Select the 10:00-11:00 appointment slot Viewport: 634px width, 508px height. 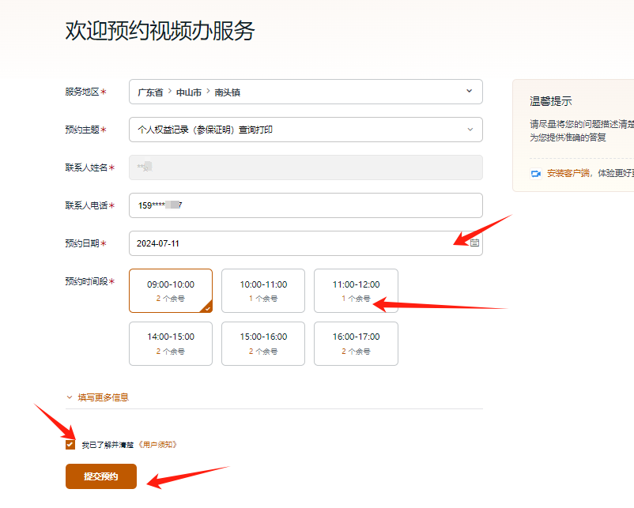pos(263,291)
